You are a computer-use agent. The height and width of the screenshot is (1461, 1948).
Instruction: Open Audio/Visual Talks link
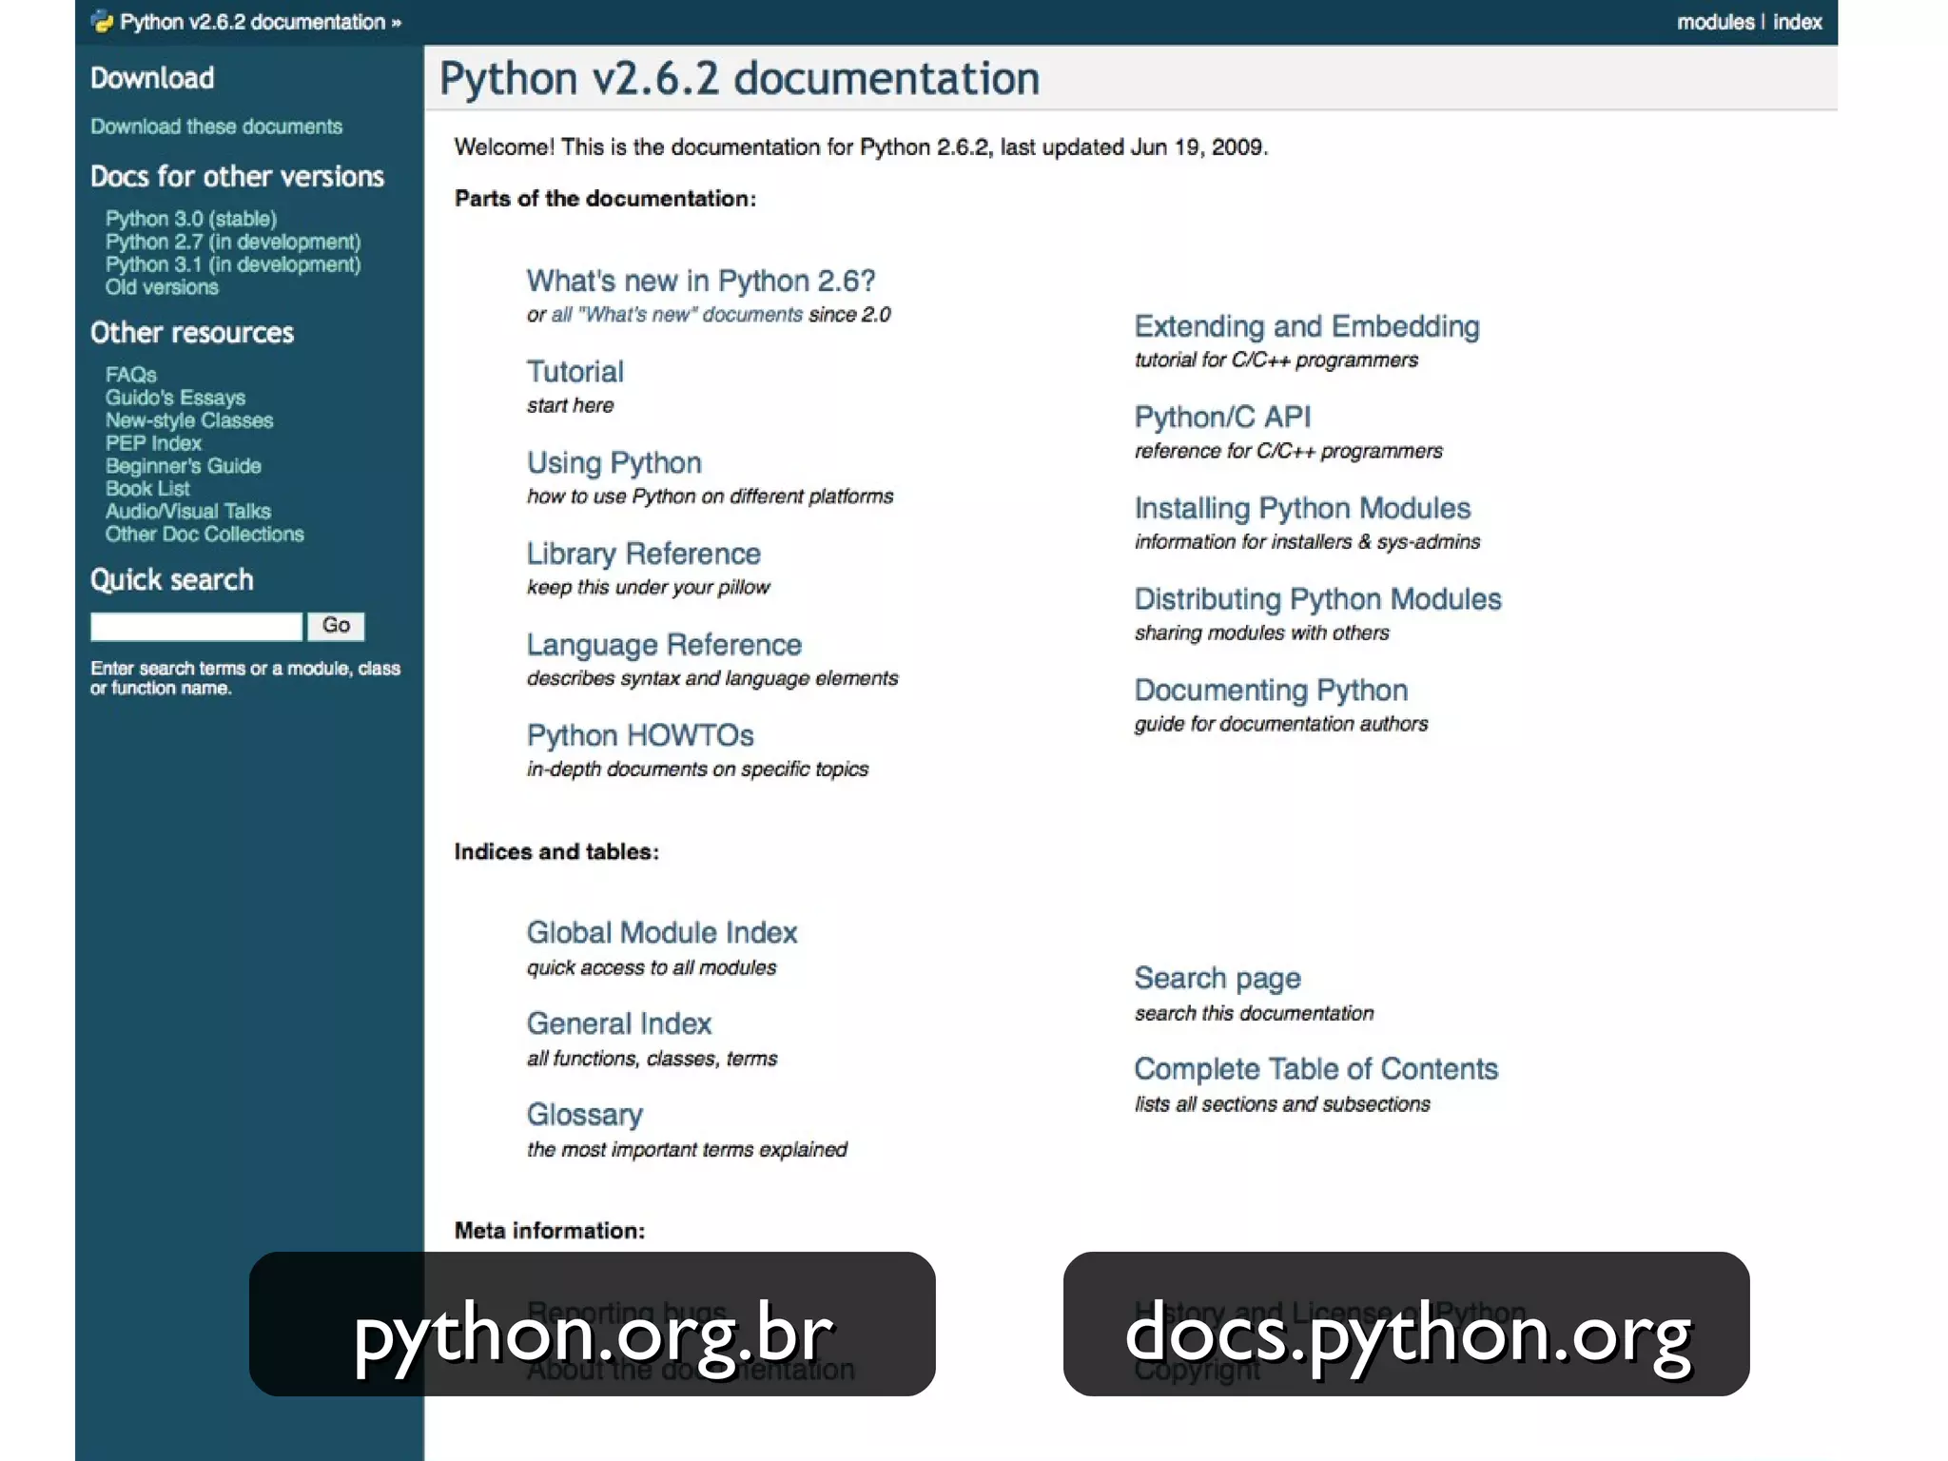pyautogui.click(x=188, y=512)
